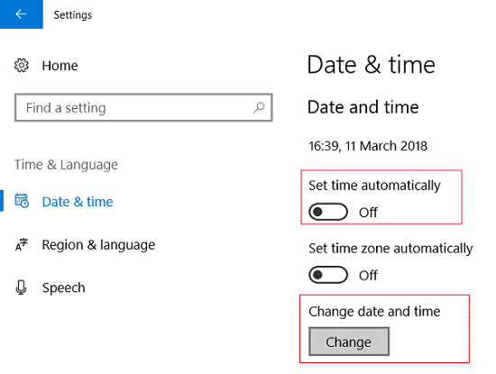The width and height of the screenshot is (496, 374).
Task: Click the Settings window title
Action: [x=73, y=14]
